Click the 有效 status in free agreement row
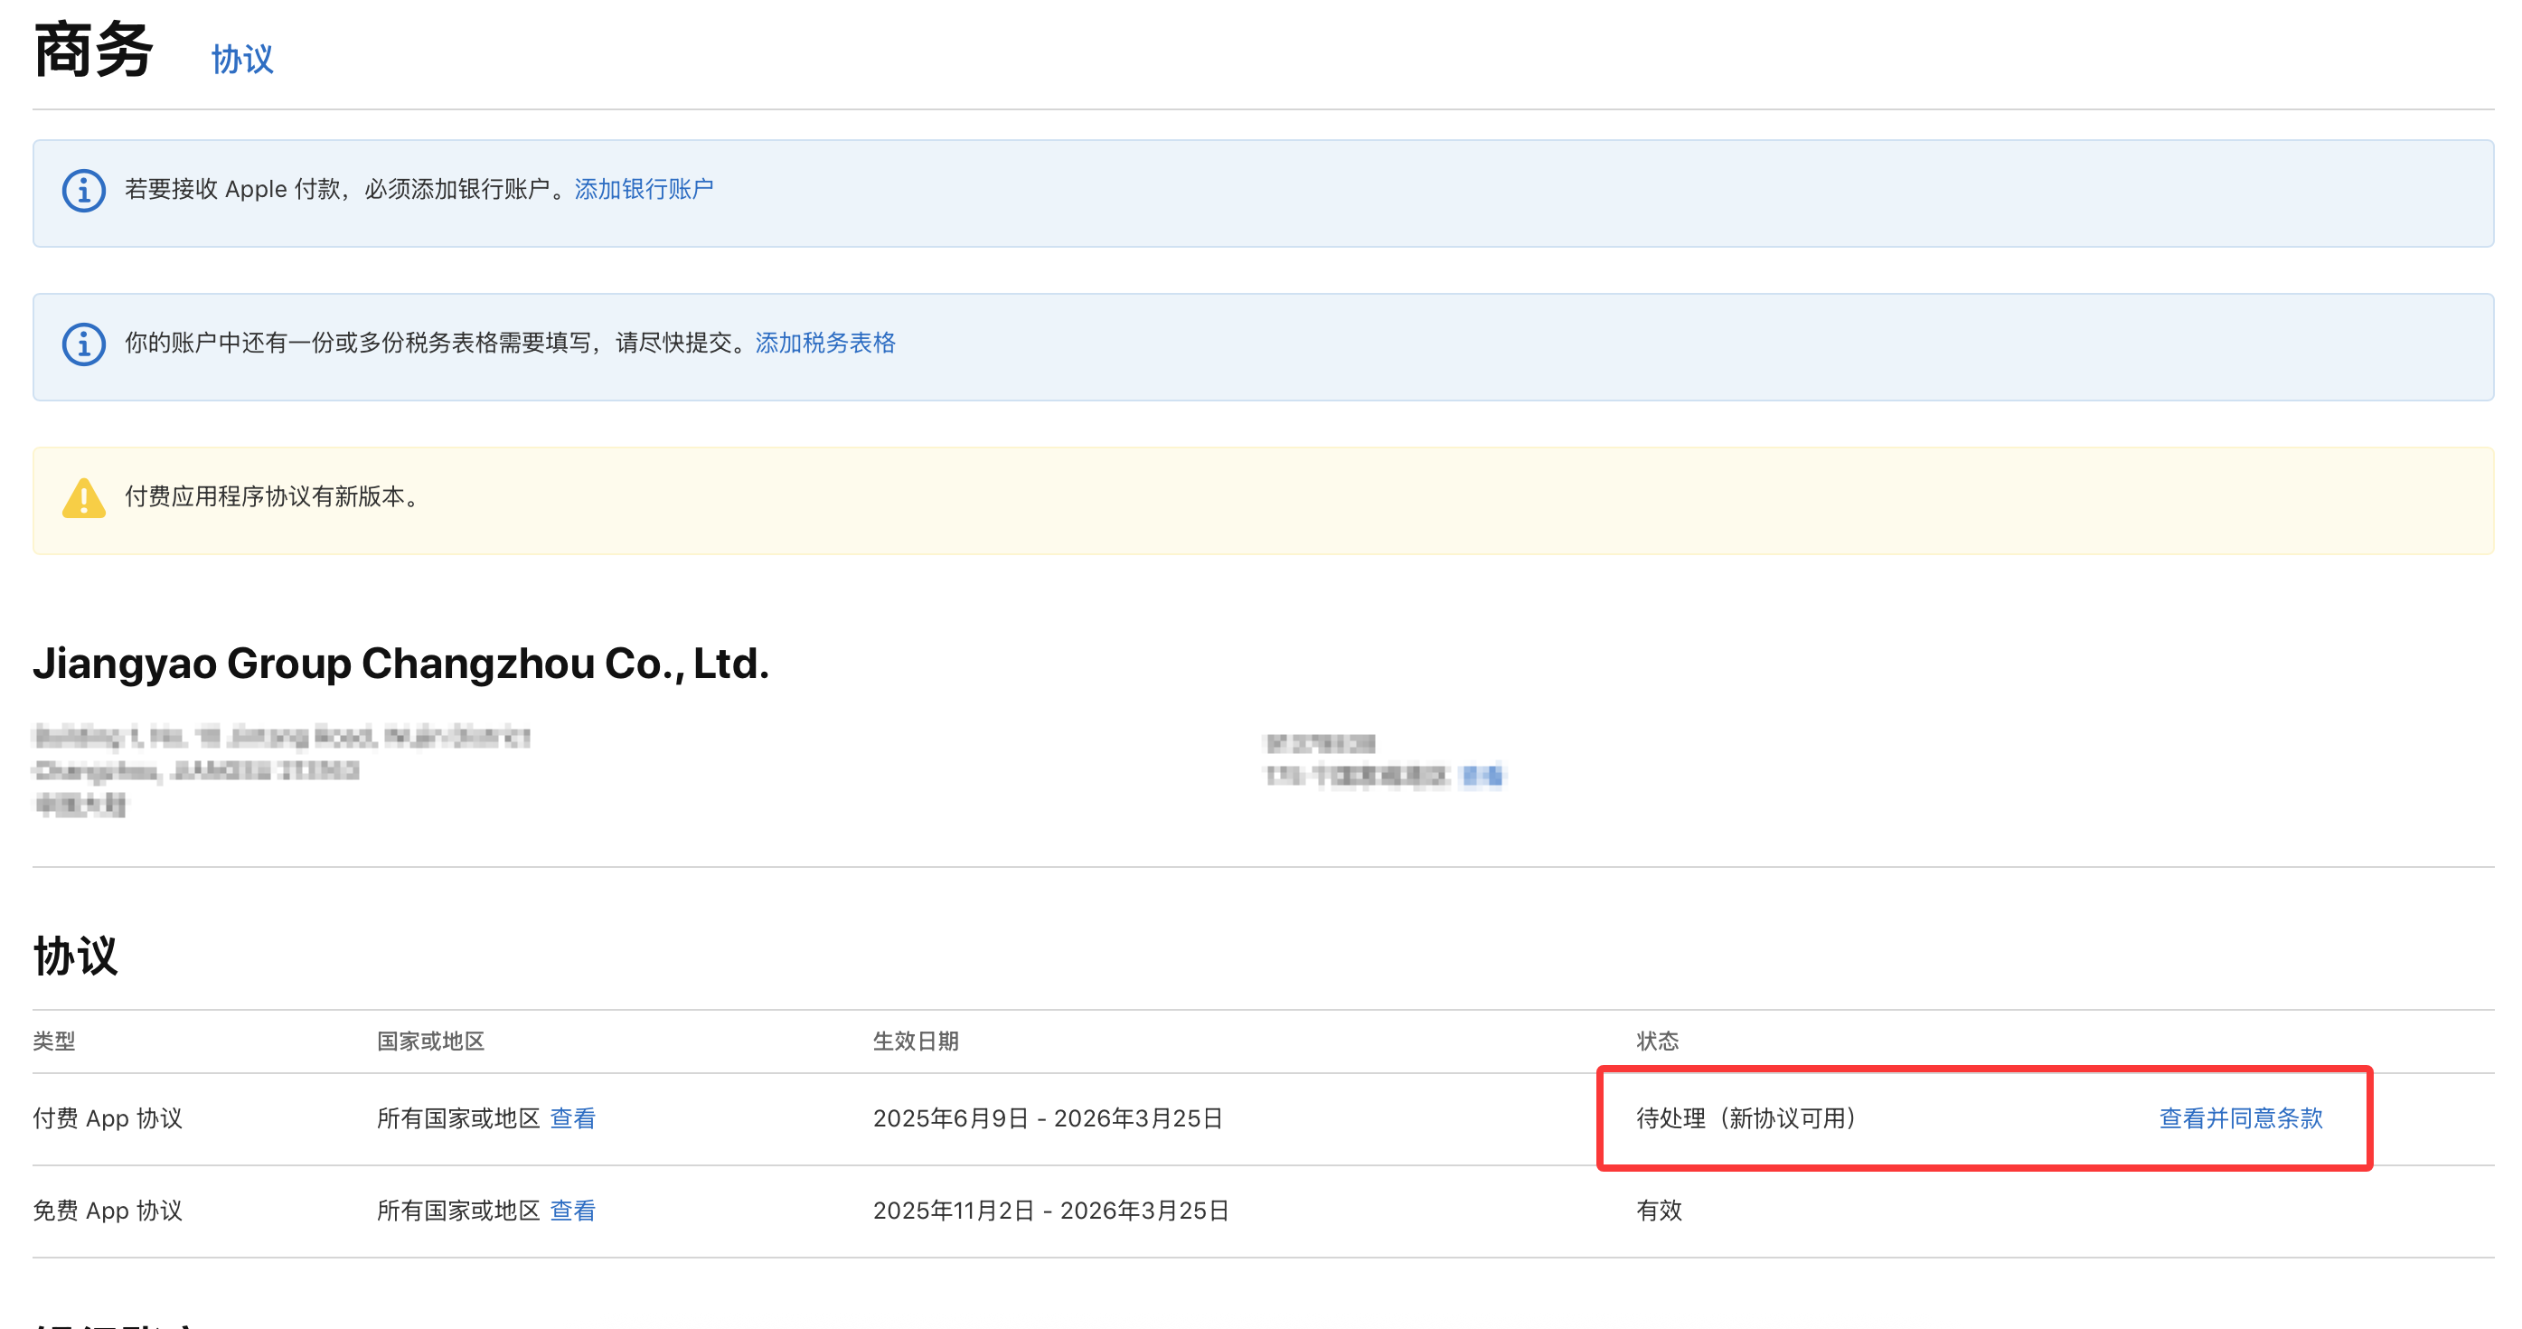2522x1329 pixels. [x=1659, y=1211]
